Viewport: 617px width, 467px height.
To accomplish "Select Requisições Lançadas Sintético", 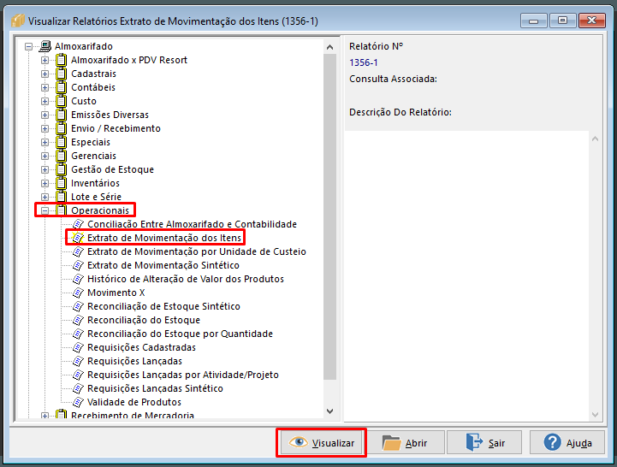I will 155,388.
